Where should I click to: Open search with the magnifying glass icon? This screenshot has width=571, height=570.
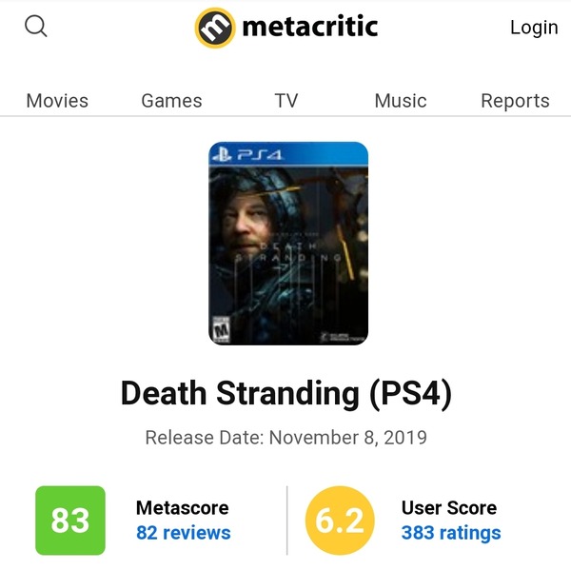(x=36, y=27)
